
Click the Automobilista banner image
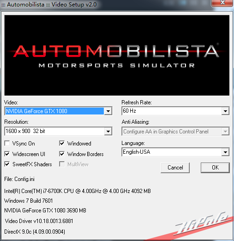coord(117,55)
